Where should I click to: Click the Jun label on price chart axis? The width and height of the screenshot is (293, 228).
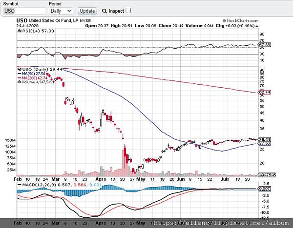(181, 179)
